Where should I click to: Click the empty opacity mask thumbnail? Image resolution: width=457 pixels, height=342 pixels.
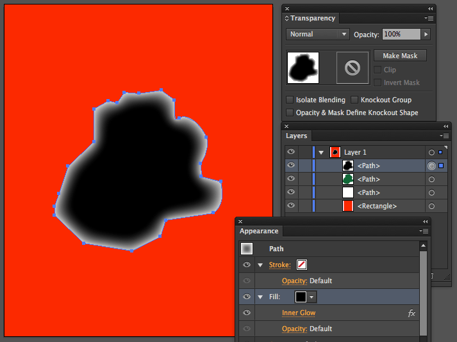(353, 68)
